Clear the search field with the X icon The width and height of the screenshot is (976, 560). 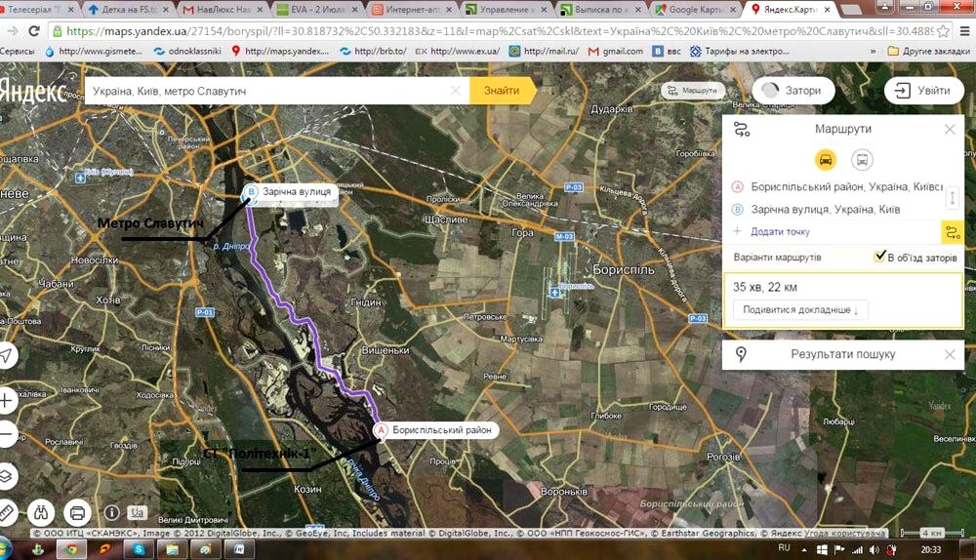(x=456, y=91)
